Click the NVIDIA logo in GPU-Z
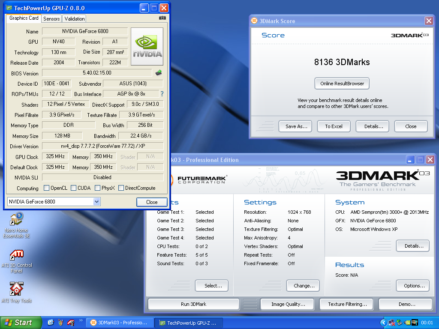 (x=147, y=46)
